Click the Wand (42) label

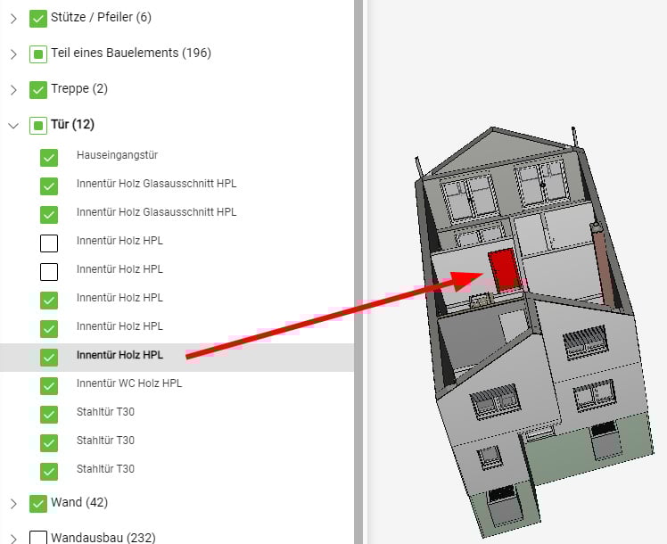coord(79,502)
